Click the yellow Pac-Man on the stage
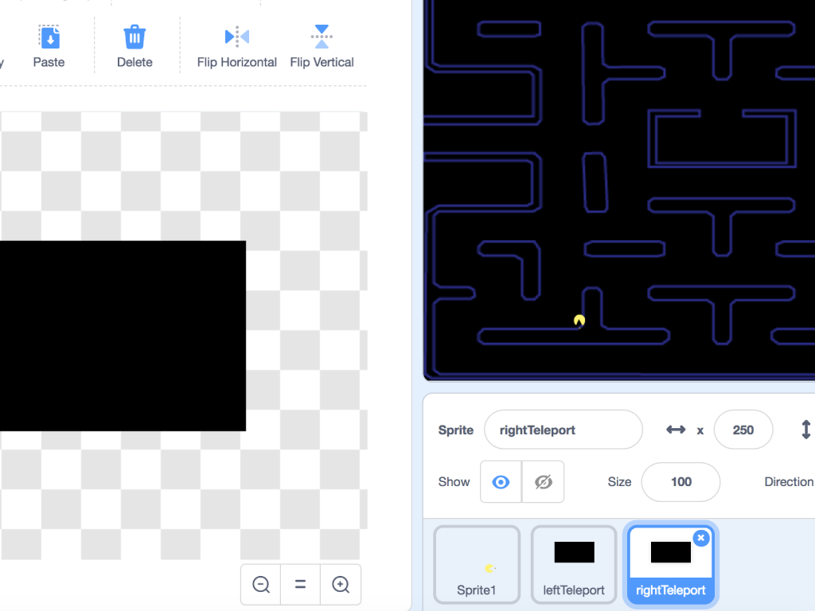815x611 pixels. 579,321
